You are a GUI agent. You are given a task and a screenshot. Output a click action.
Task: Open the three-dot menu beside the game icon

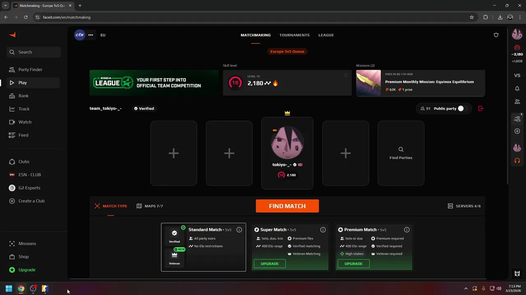90,35
